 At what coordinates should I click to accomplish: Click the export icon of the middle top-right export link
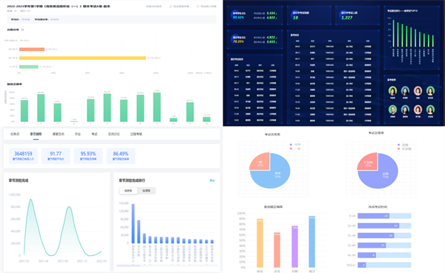click(171, 6)
